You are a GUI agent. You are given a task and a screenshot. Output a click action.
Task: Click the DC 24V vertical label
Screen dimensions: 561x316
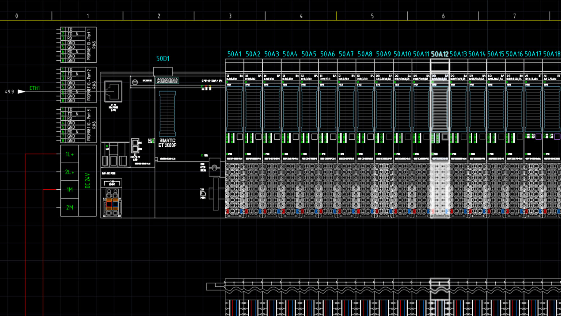click(88, 181)
